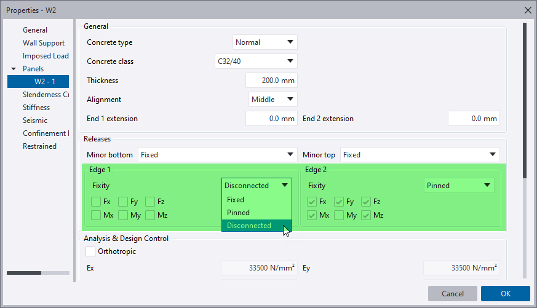Click the OK button
This screenshot has width=537, height=308.
coord(505,294)
